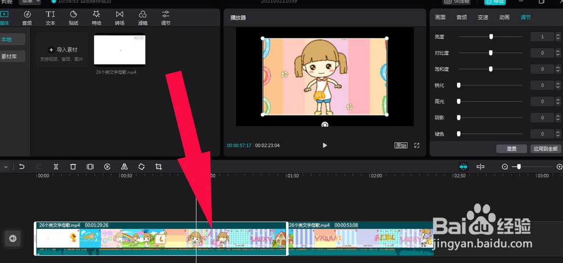
Task: Zoom out the timeline
Action: coord(505,166)
